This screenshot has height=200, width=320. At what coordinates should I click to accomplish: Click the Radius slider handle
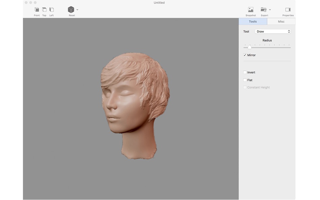pyautogui.click(x=250, y=47)
